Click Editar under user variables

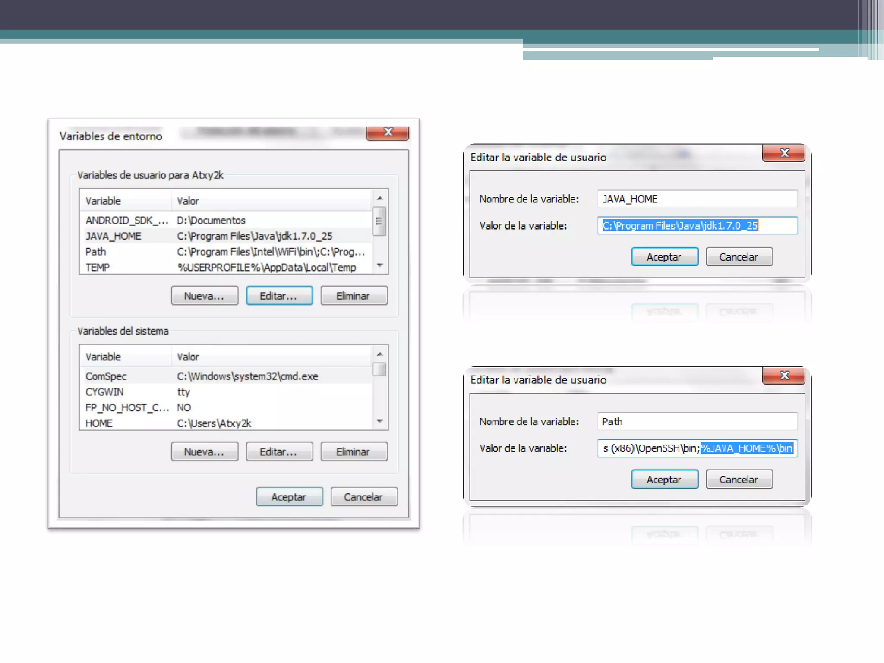279,296
